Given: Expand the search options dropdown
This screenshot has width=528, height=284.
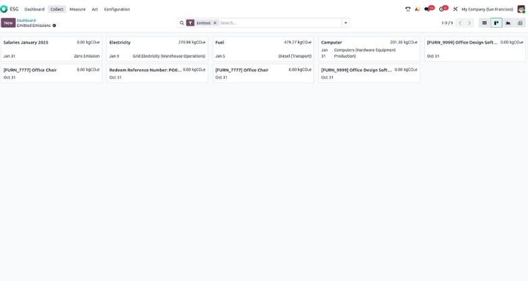Looking at the screenshot, I should (x=345, y=23).
